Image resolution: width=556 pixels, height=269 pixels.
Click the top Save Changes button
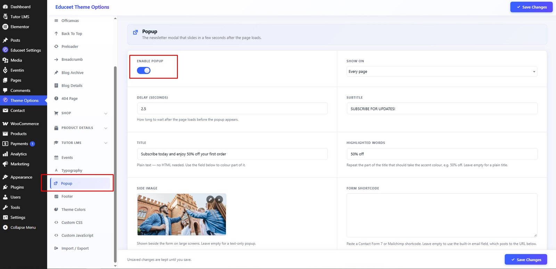pos(531,7)
